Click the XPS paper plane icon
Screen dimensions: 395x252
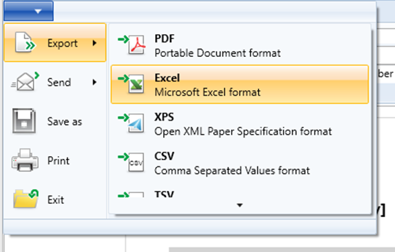click(132, 123)
